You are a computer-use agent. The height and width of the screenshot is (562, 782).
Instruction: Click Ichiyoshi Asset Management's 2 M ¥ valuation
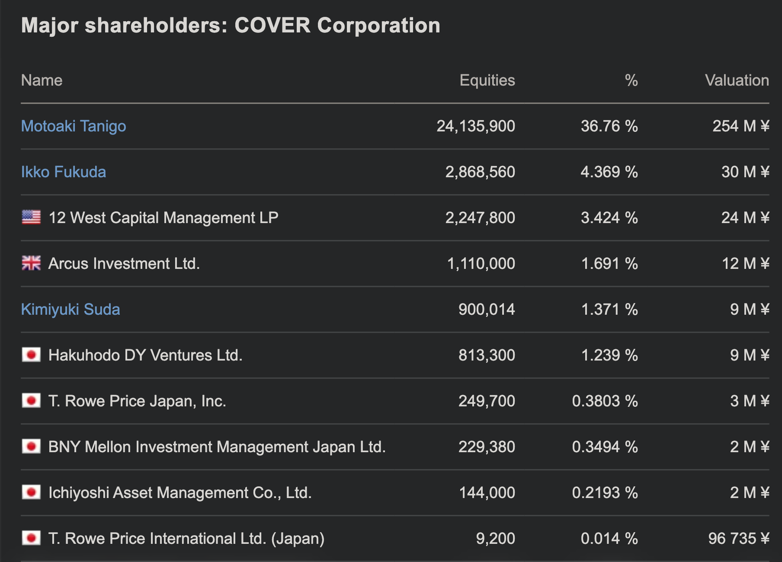[750, 493]
